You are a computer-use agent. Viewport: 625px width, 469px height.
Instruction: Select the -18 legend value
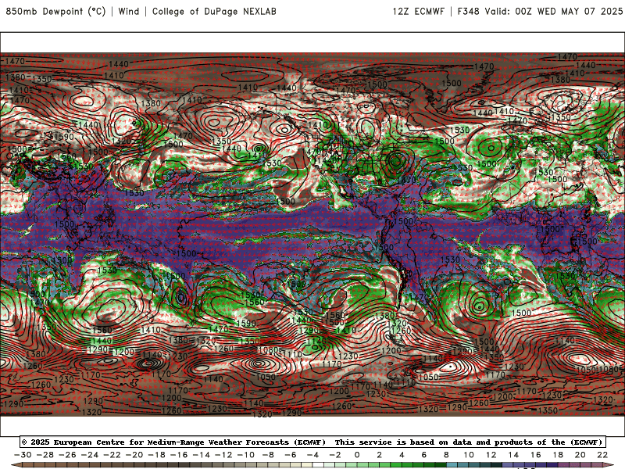(157, 455)
